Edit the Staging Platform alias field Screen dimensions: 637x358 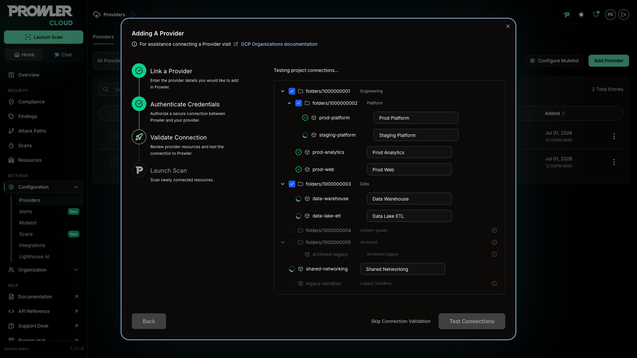coord(416,135)
